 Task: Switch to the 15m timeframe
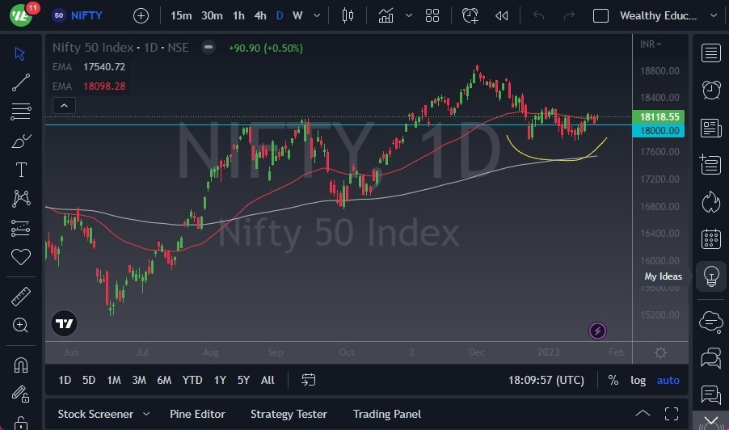(x=181, y=15)
